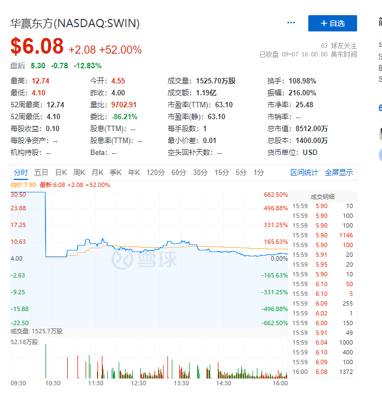Viewport: 382px width, 401px height.
Task: Show the 1分 interval chart
Action: [258, 173]
